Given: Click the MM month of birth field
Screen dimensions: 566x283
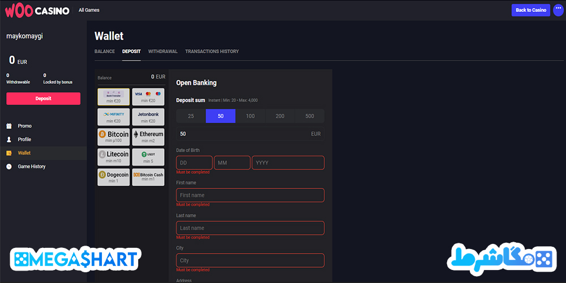Looking at the screenshot, I should coord(232,163).
